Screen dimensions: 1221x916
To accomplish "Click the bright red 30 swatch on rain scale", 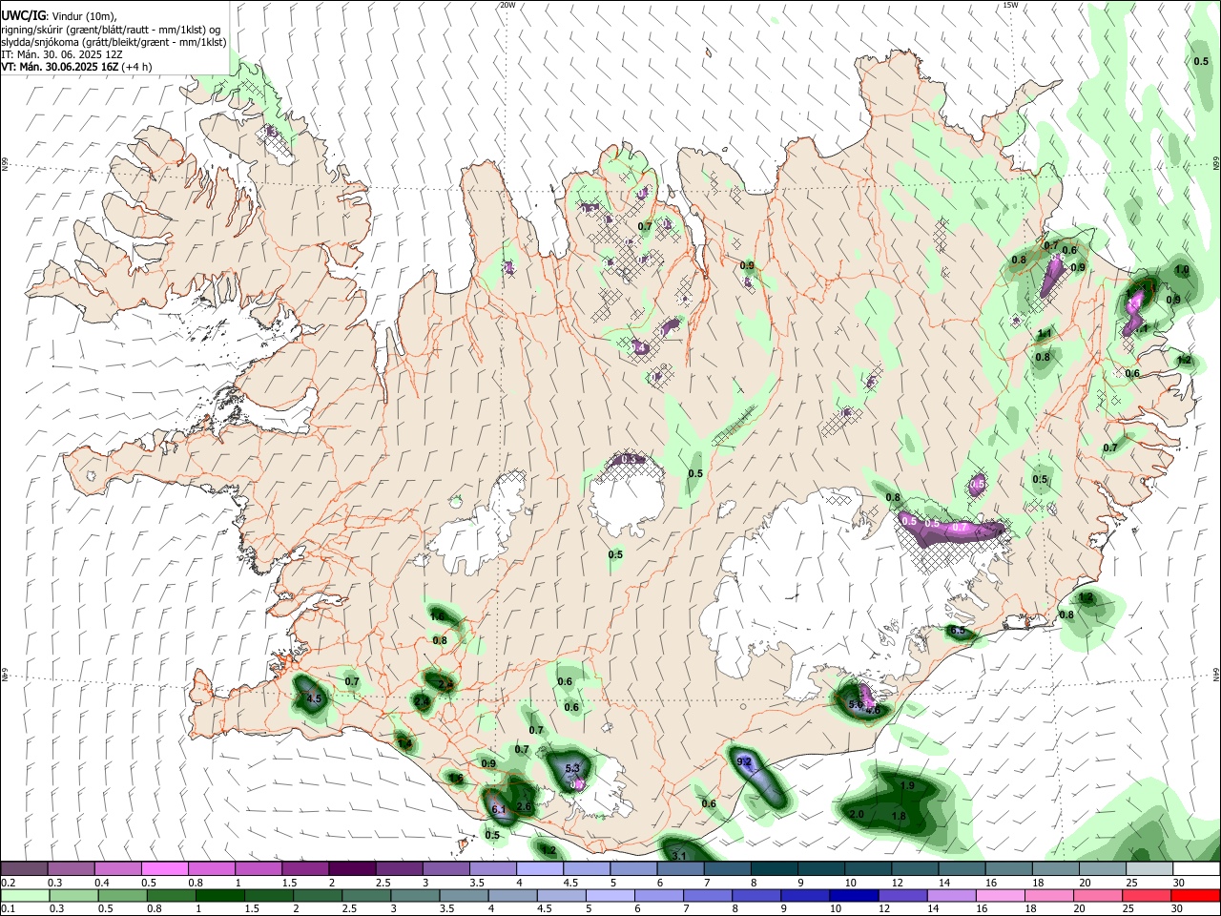I will point(1196,896).
